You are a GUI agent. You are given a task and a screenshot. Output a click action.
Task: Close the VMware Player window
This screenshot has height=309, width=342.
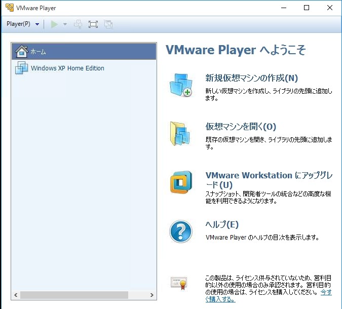click(x=330, y=8)
